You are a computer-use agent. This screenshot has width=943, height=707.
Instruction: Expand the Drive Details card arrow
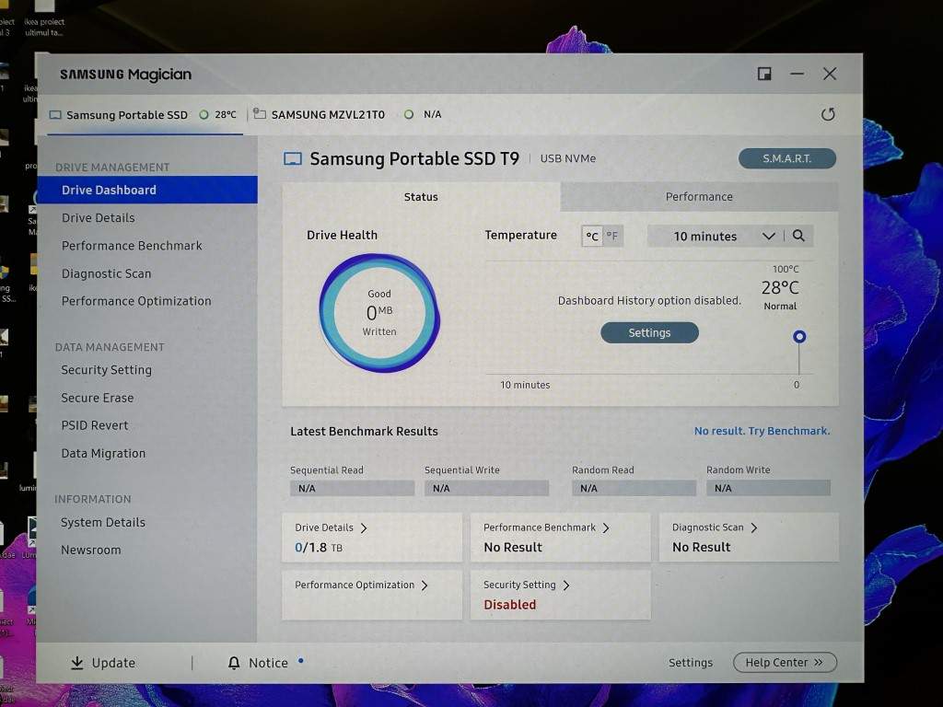click(364, 527)
